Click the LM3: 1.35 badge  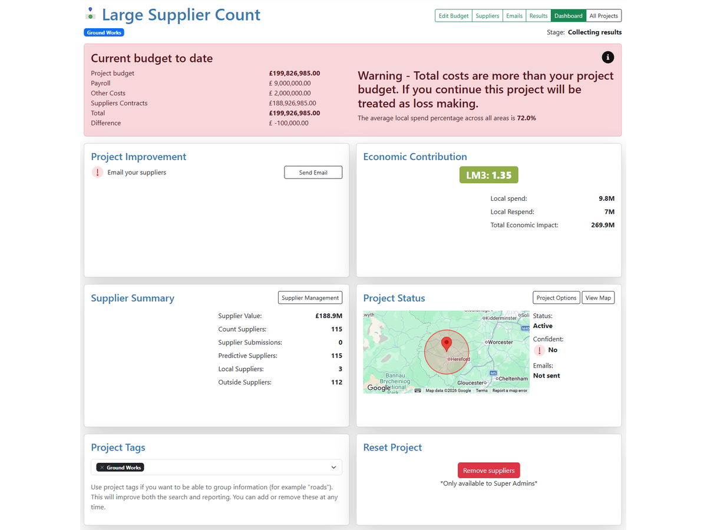coord(488,175)
